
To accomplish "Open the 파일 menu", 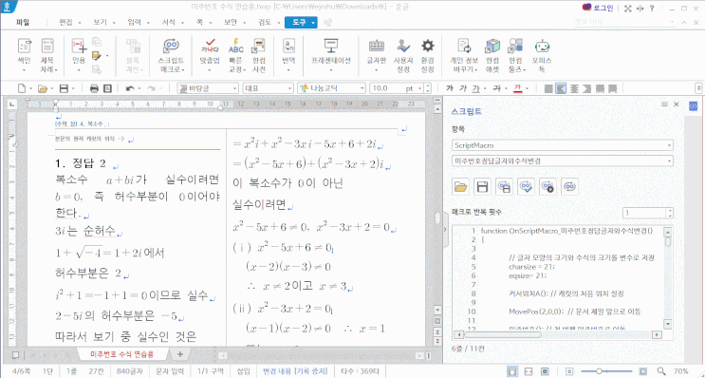I will [23, 22].
